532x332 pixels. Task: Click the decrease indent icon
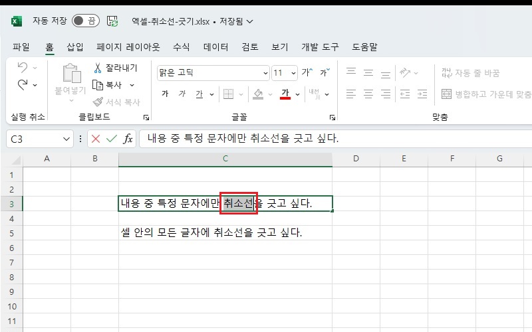tap(405, 94)
